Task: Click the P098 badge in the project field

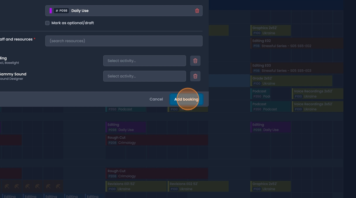Action: pos(61,10)
